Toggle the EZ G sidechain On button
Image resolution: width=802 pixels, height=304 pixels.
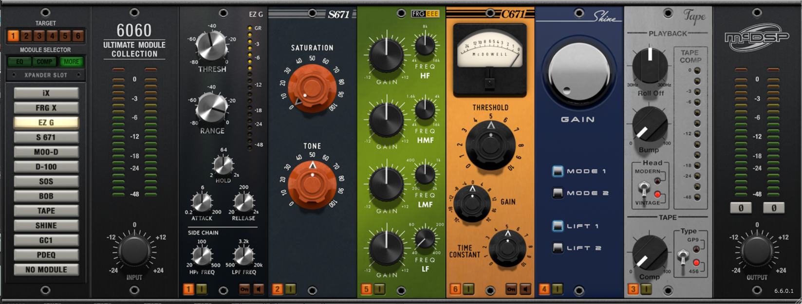point(244,289)
